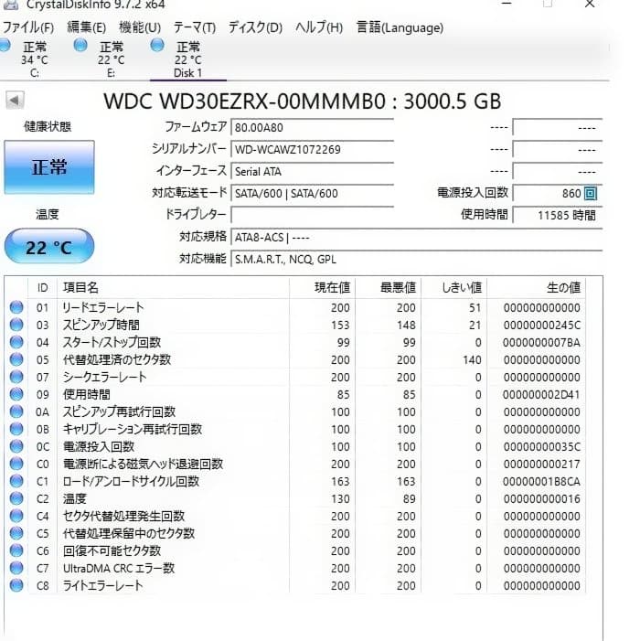Select the リードエラーレート attribute name
Image resolution: width=640 pixels, height=641 pixels.
point(103,307)
